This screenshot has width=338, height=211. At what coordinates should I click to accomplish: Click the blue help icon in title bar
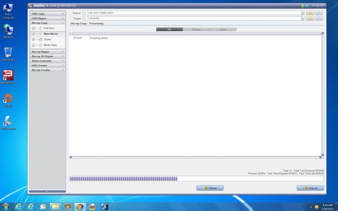(307, 6)
